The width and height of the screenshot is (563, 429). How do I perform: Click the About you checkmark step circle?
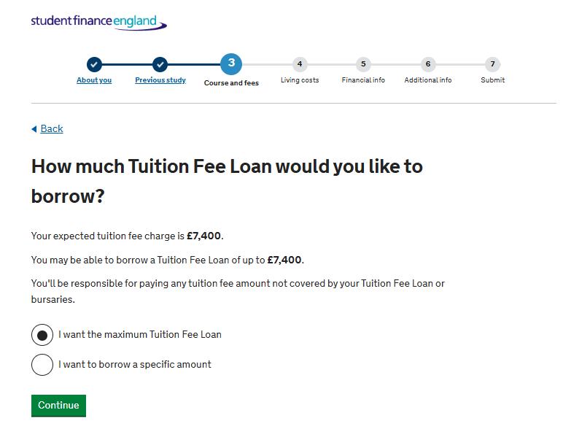(x=94, y=64)
